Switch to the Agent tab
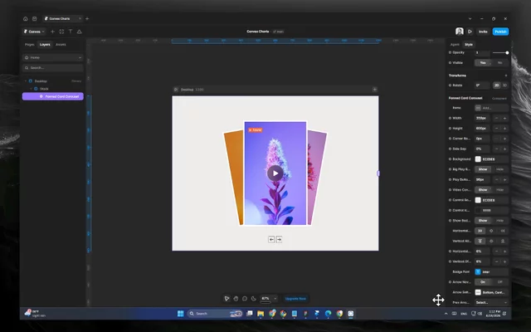 coord(455,44)
